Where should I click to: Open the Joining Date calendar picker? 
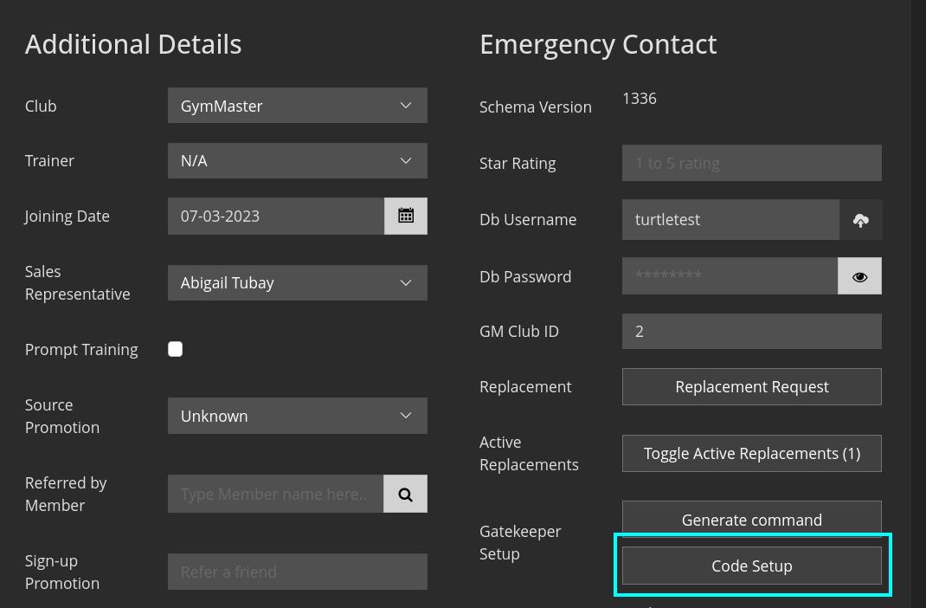pyautogui.click(x=405, y=217)
